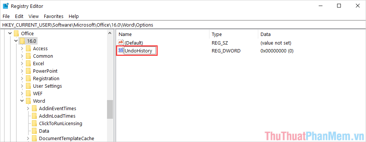Collapse the Office tree node
This screenshot has height=142, width=366.
tap(10, 33)
